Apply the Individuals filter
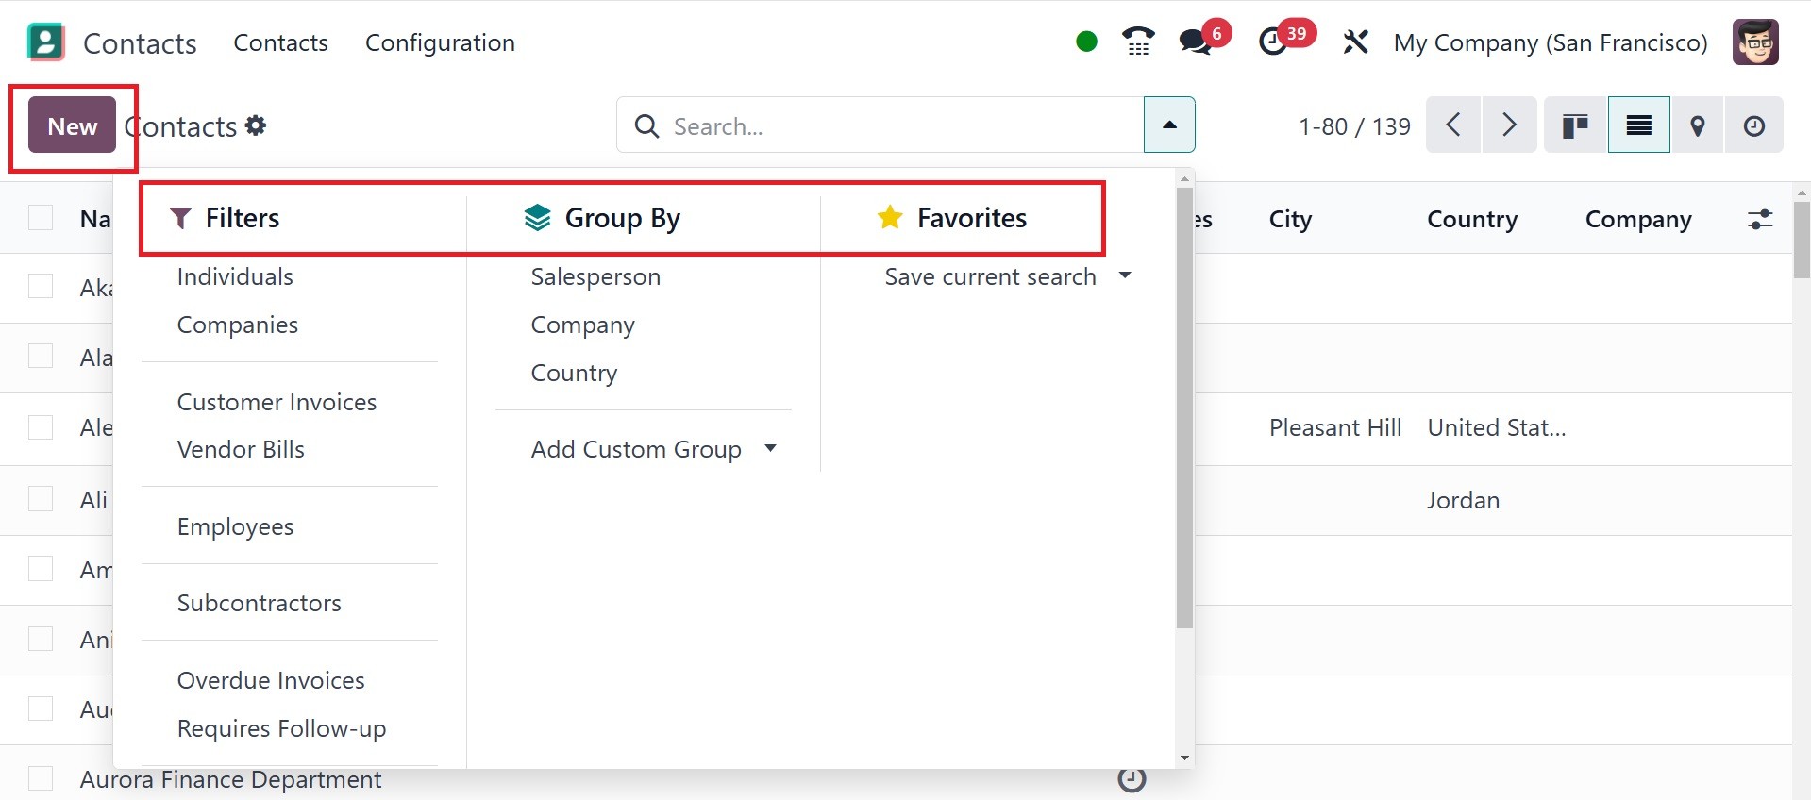This screenshot has width=1811, height=800. pyautogui.click(x=235, y=276)
